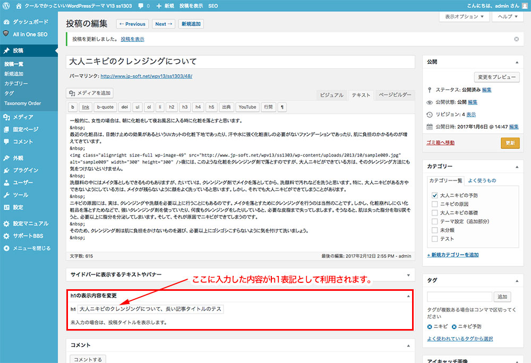The width and height of the screenshot is (531, 363).
Task: Check the テスト category
Action: (x=435, y=239)
